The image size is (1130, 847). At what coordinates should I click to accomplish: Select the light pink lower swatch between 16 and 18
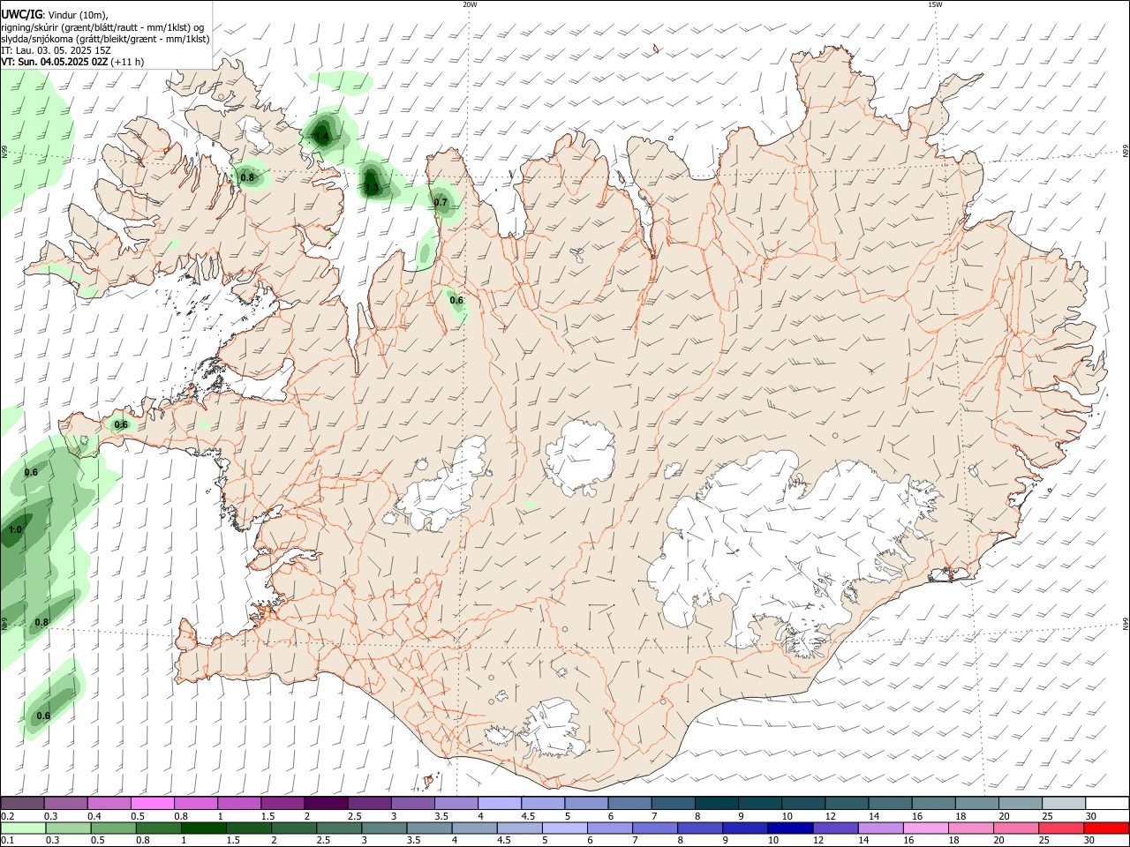pos(924,828)
